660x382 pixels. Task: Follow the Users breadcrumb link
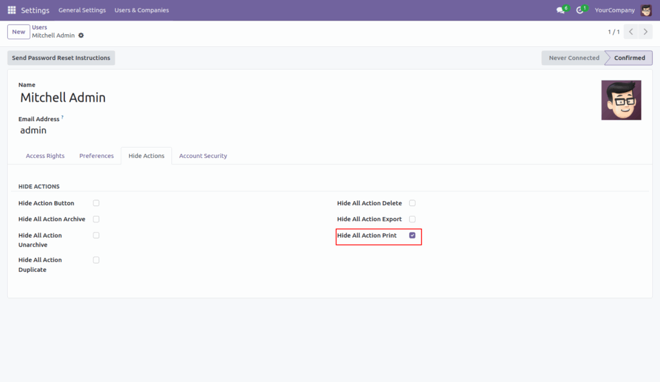pyautogui.click(x=39, y=27)
